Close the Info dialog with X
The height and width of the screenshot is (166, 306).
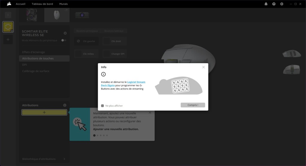[203, 67]
